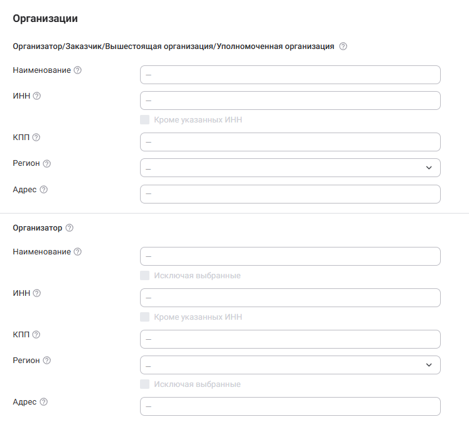This screenshot has width=469, height=424.
Task: Click help icon beside first Регион label
Action: point(46,163)
